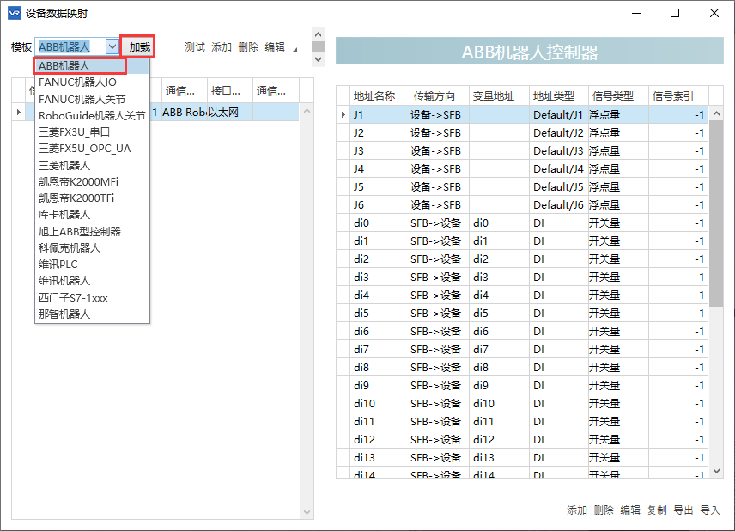The width and height of the screenshot is (735, 531).
Task: Pick 凯恩帝K2000TFi template
Action: pos(92,198)
